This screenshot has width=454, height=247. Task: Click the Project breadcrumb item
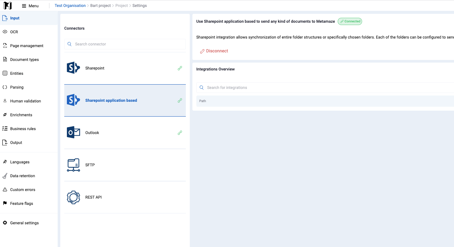click(x=122, y=6)
